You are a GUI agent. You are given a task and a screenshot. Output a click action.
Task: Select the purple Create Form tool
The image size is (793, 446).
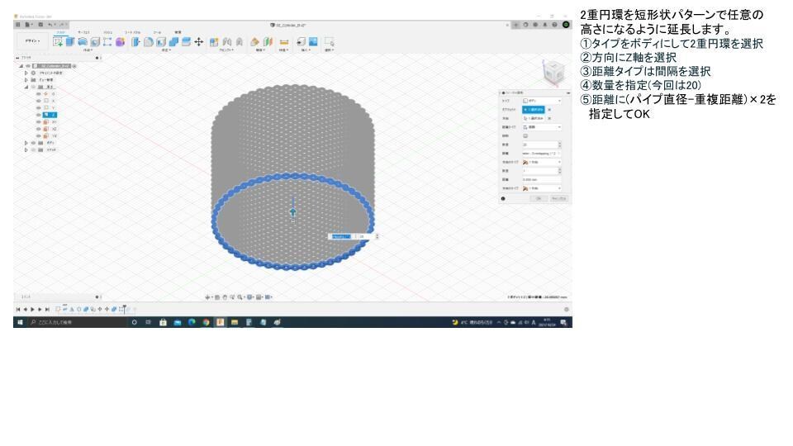coord(121,42)
